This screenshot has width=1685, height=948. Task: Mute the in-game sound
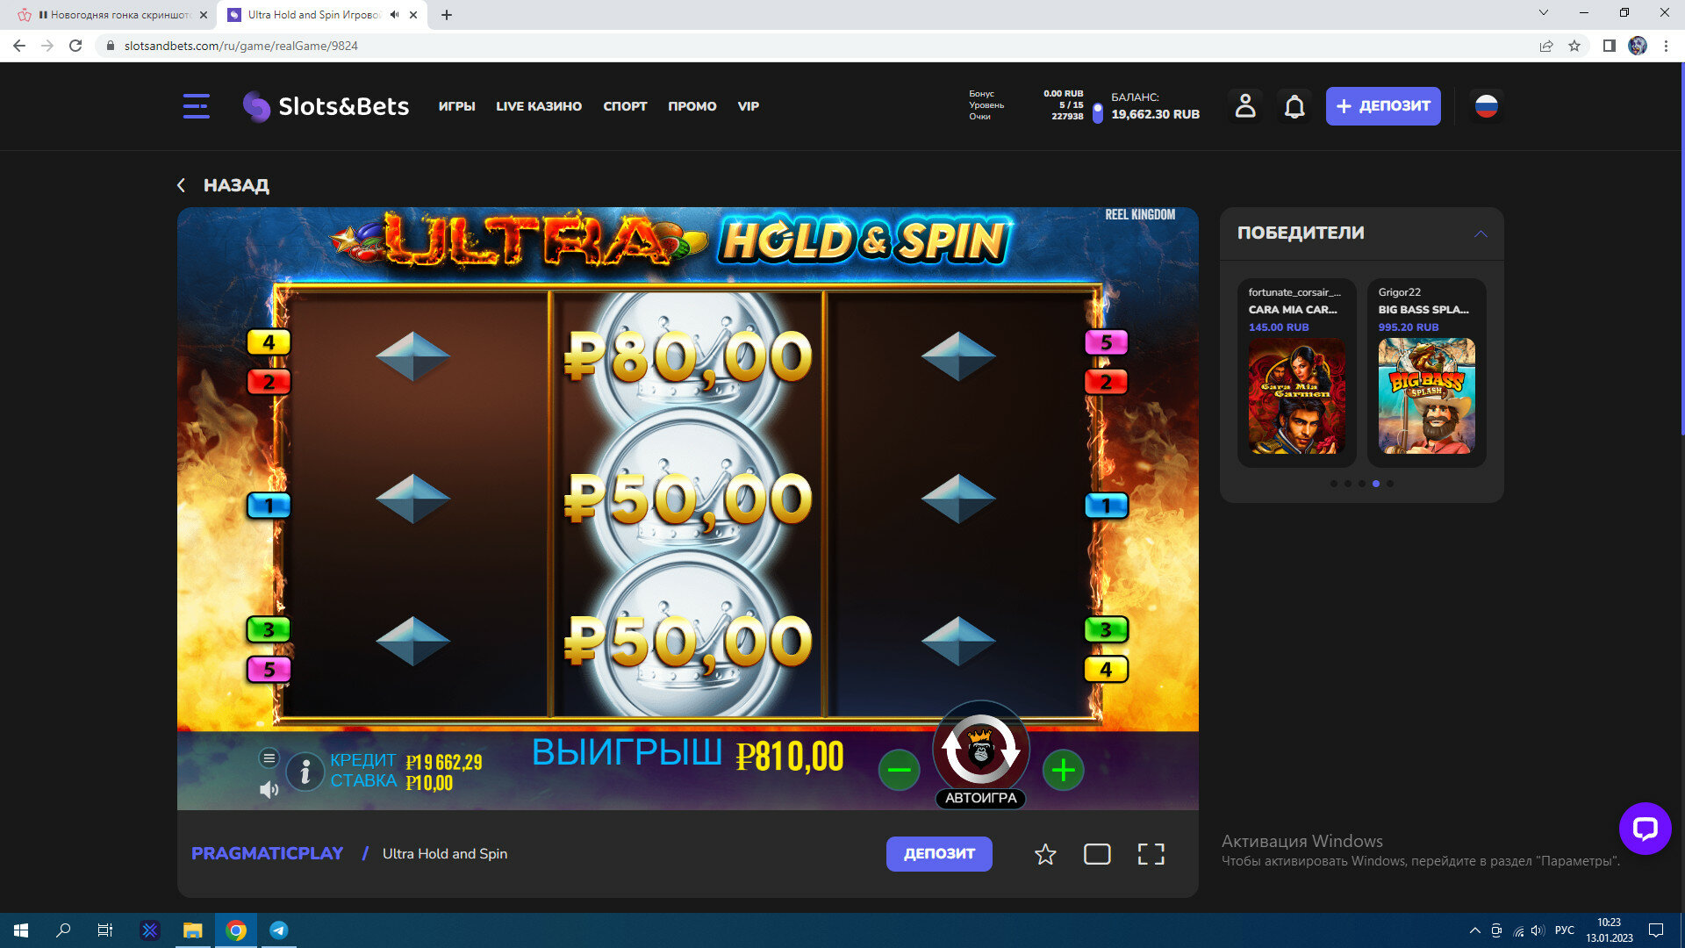coord(269,790)
